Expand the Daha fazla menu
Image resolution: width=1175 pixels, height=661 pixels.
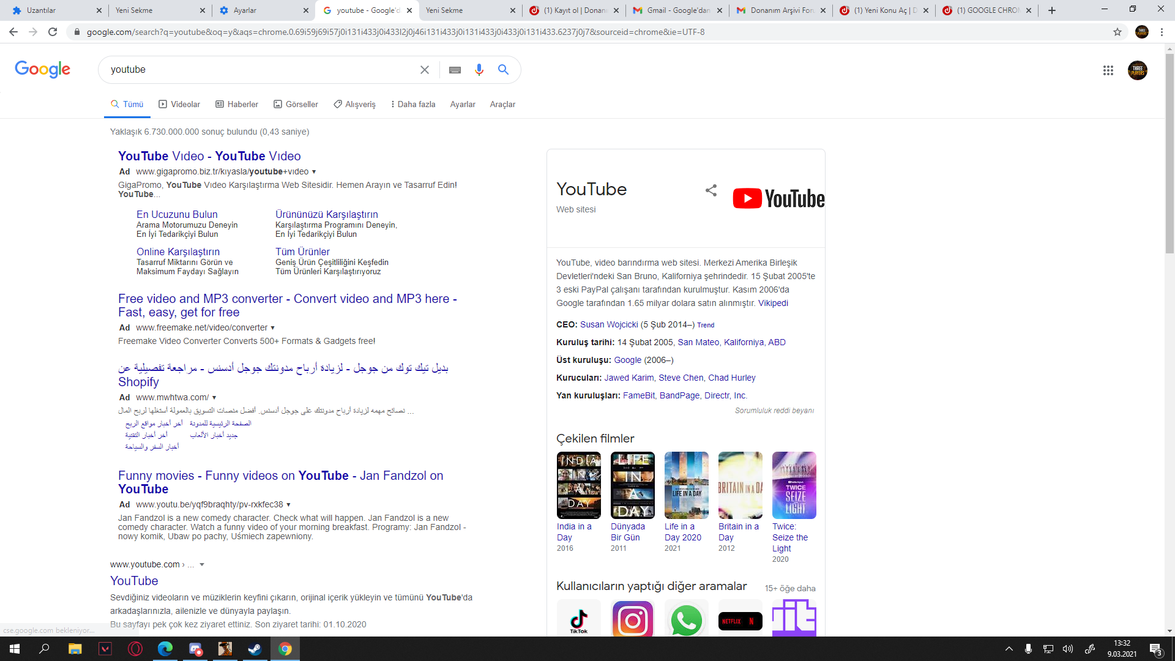(x=413, y=104)
